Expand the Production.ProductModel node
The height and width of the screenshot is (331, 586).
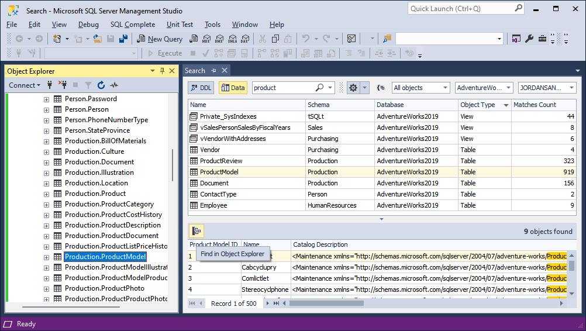[x=46, y=257]
